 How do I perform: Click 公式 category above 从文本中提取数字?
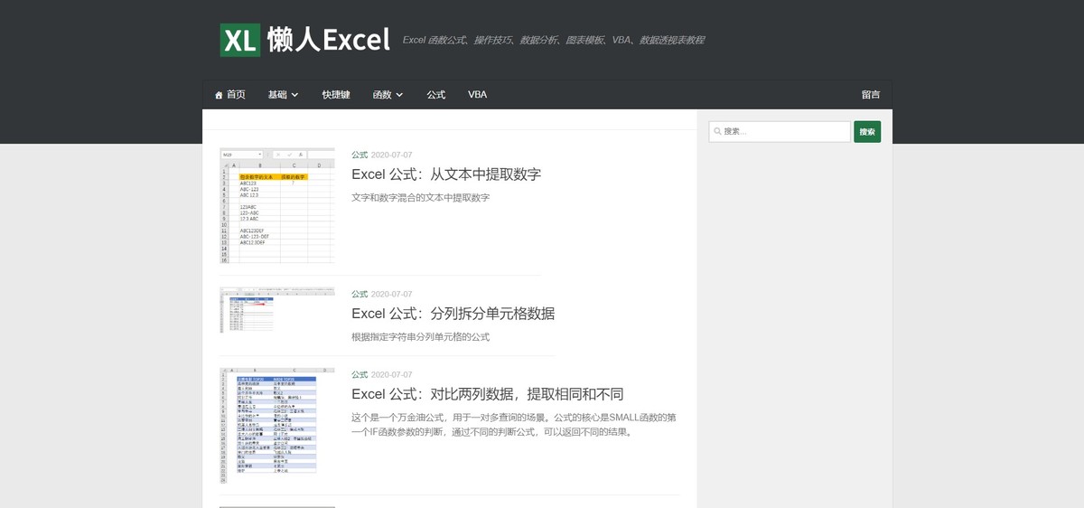(360, 155)
